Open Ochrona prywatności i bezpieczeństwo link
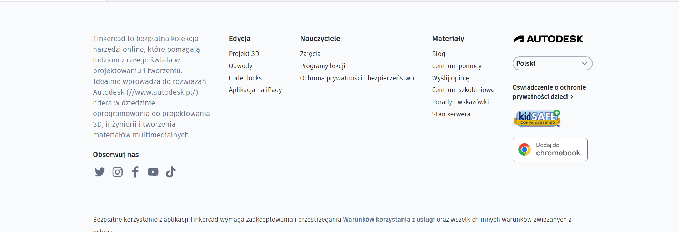This screenshot has height=232, width=679. [x=357, y=78]
